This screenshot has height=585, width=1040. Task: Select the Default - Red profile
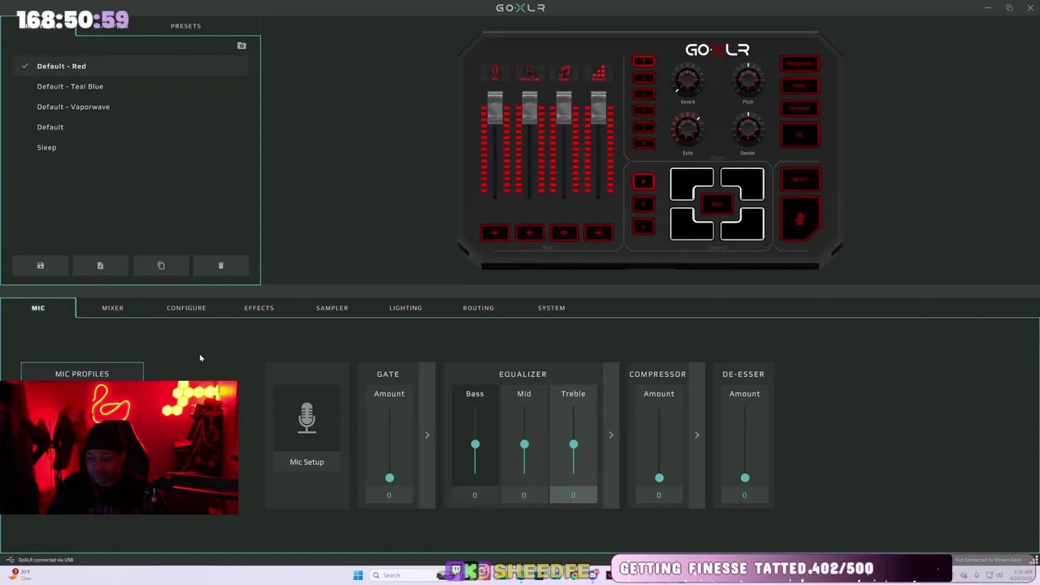click(x=131, y=66)
